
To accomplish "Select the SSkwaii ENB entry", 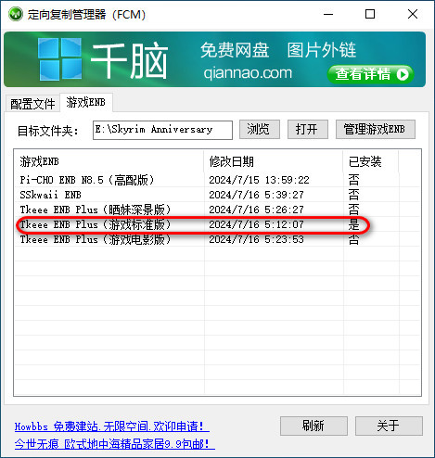I will [x=218, y=195].
